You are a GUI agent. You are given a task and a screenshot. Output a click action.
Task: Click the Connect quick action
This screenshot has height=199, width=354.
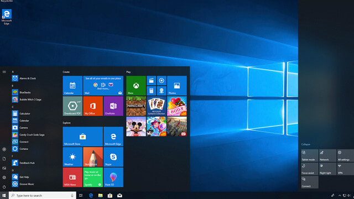(310, 182)
